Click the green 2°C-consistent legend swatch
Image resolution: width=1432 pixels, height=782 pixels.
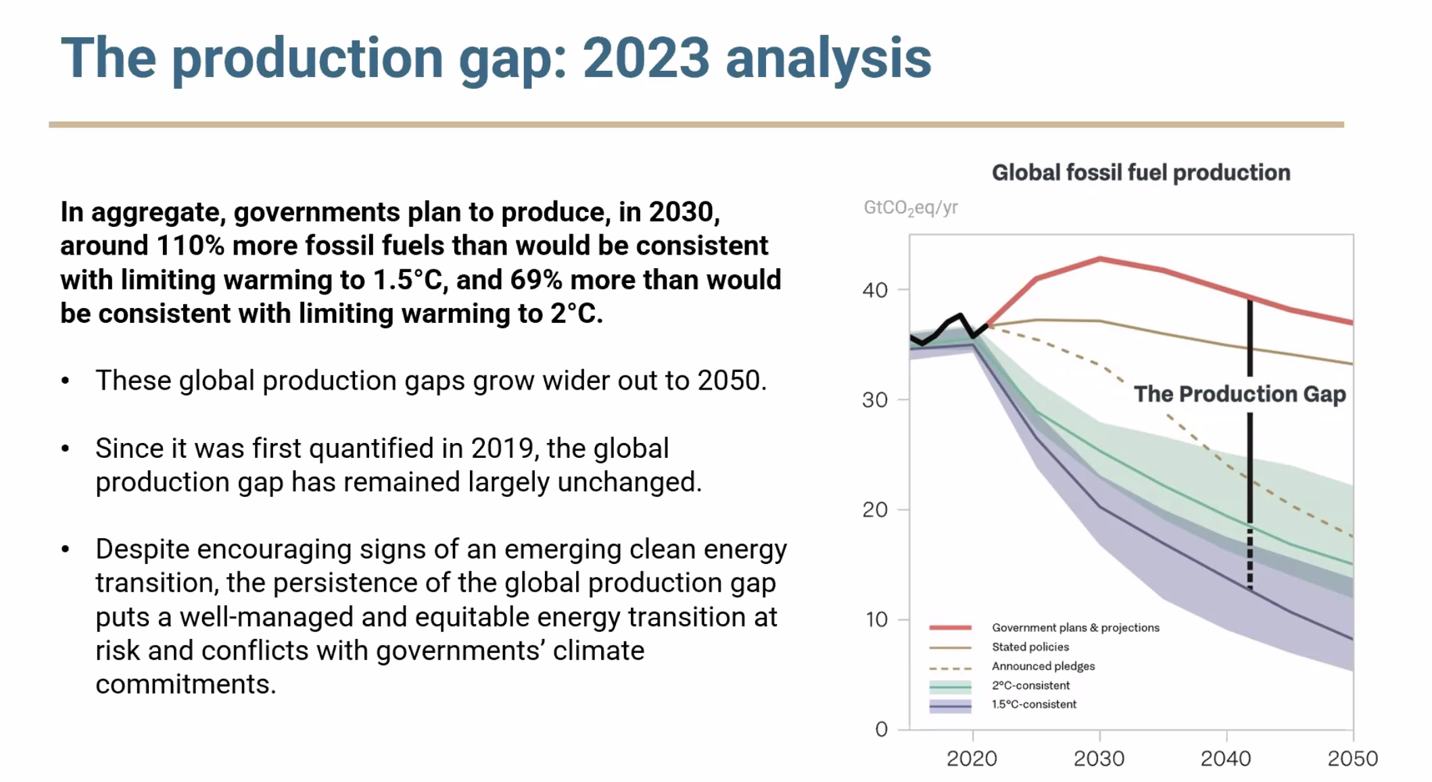click(950, 686)
